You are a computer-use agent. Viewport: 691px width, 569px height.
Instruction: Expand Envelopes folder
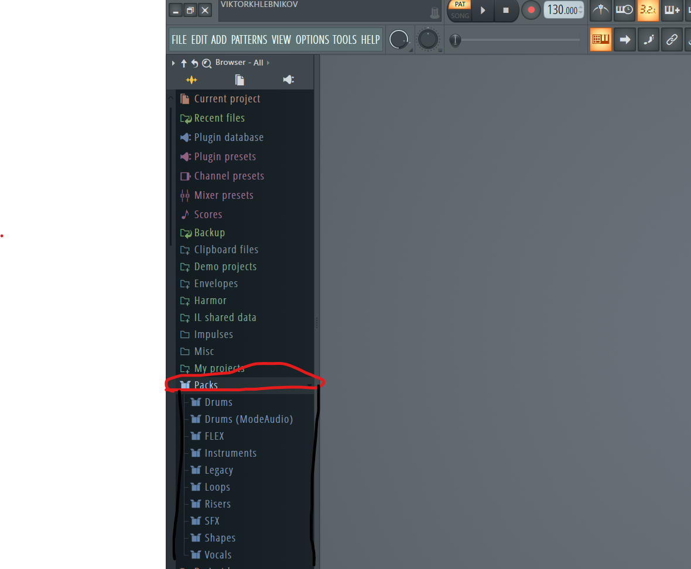tap(245, 284)
